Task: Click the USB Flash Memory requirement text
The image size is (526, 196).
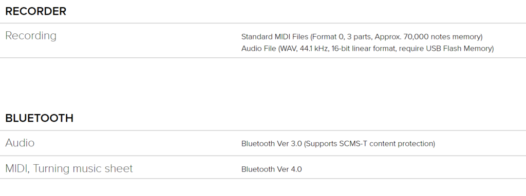Action: click(x=459, y=49)
